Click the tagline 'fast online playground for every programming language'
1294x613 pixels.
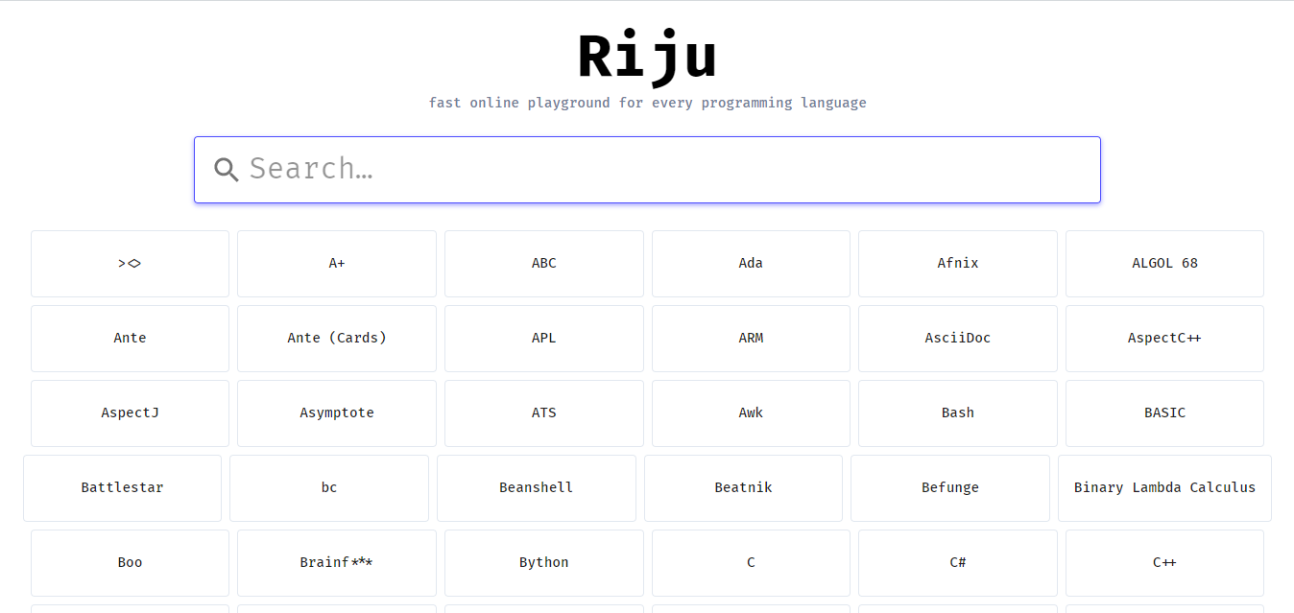click(647, 103)
